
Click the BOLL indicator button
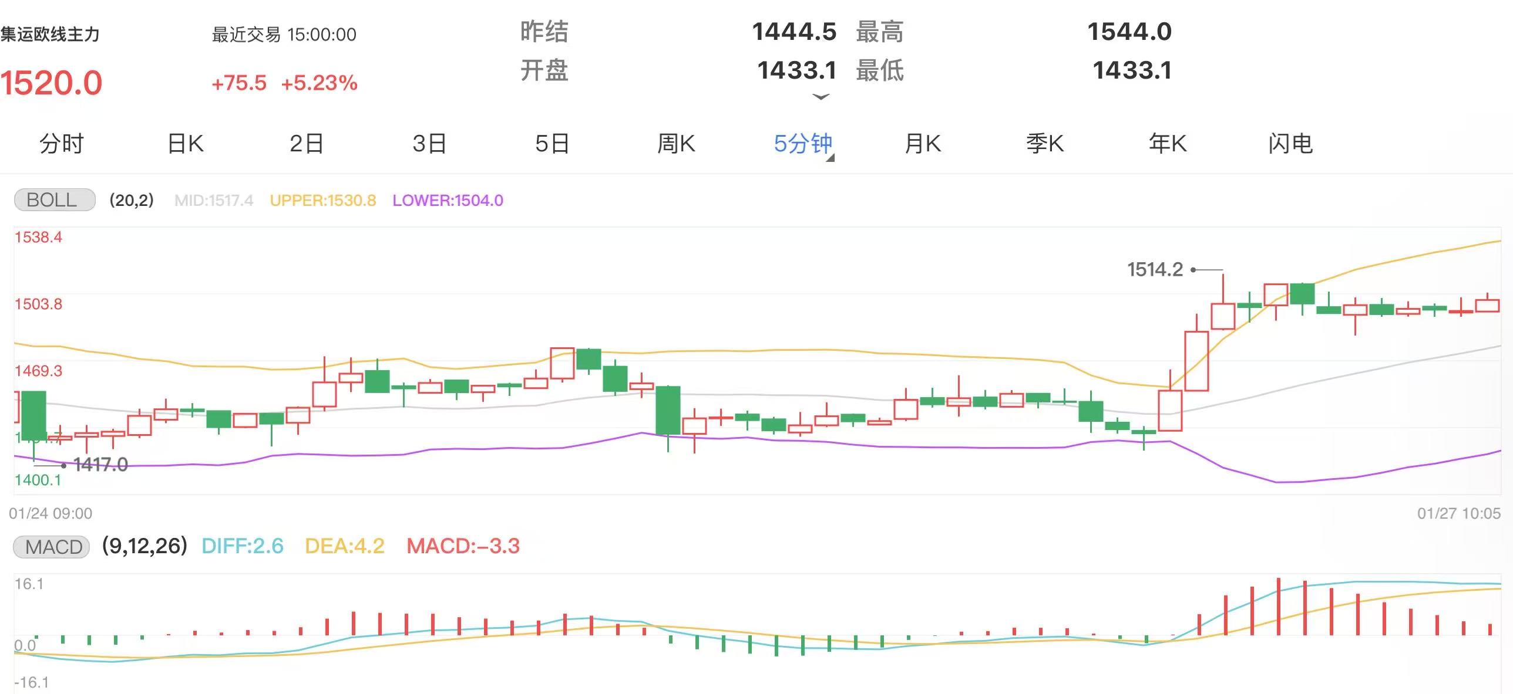pyautogui.click(x=55, y=200)
